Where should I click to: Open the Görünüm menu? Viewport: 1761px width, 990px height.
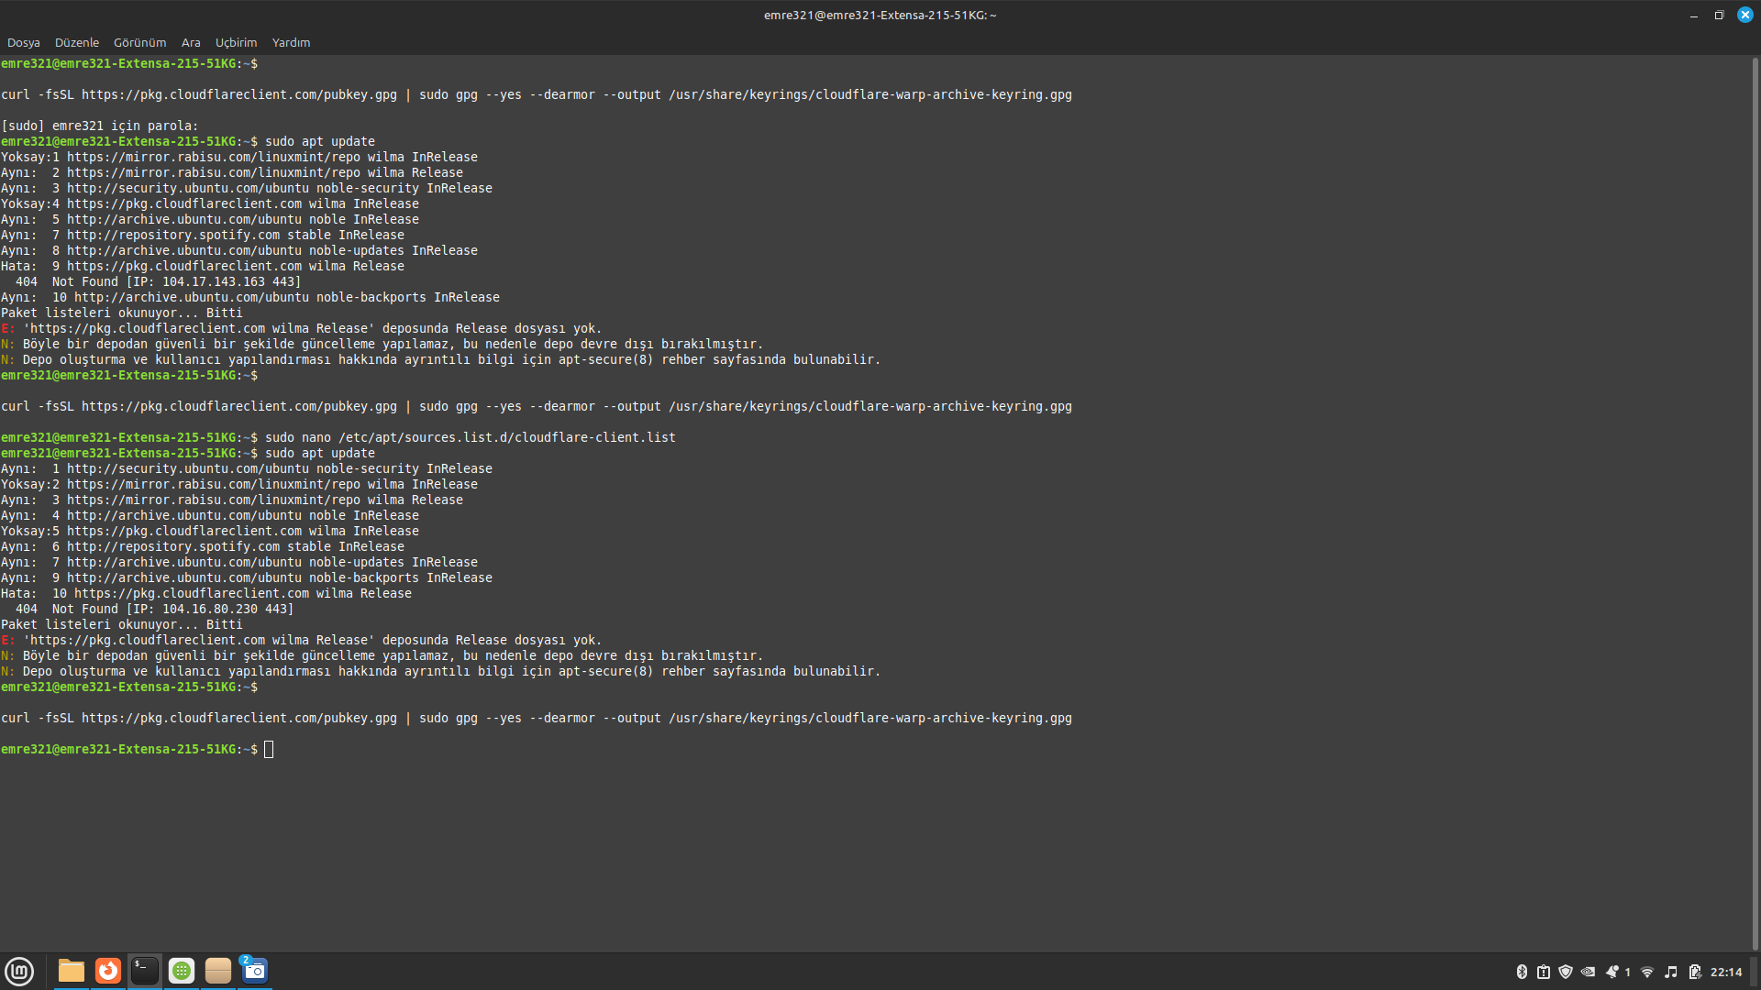click(139, 42)
